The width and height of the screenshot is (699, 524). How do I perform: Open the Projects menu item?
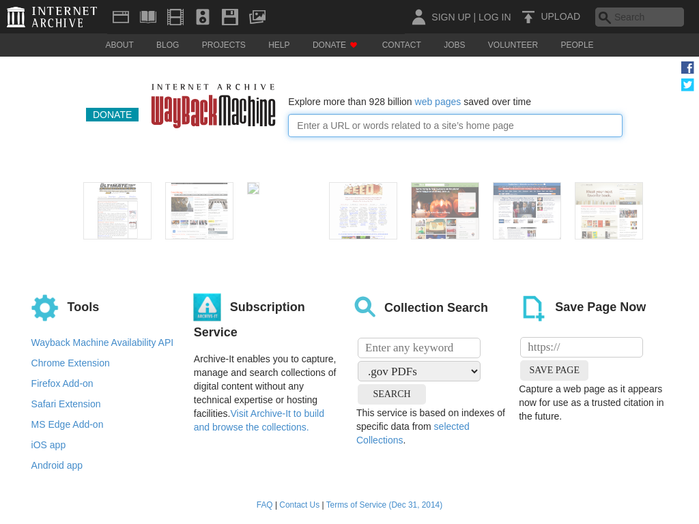pyautogui.click(x=224, y=45)
